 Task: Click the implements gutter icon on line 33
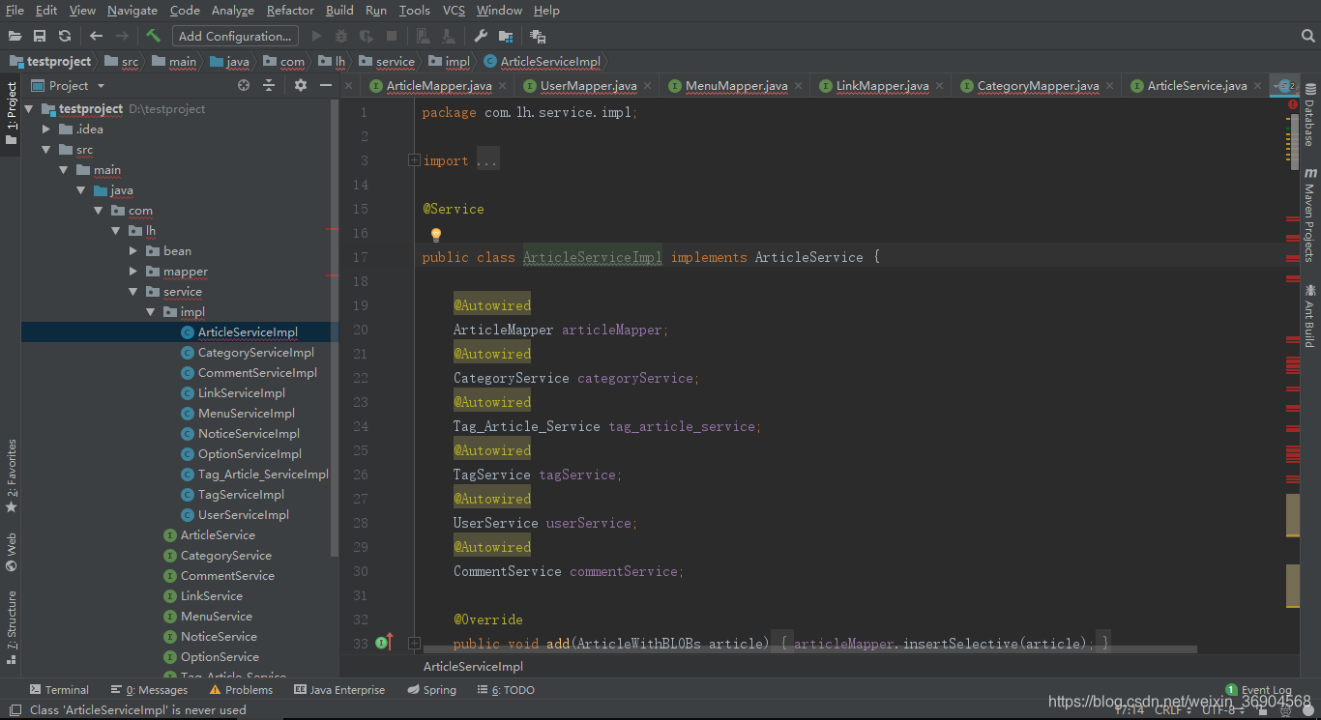coord(384,642)
